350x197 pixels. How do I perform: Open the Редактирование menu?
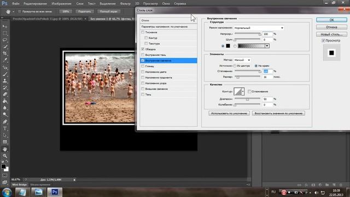pos(35,4)
